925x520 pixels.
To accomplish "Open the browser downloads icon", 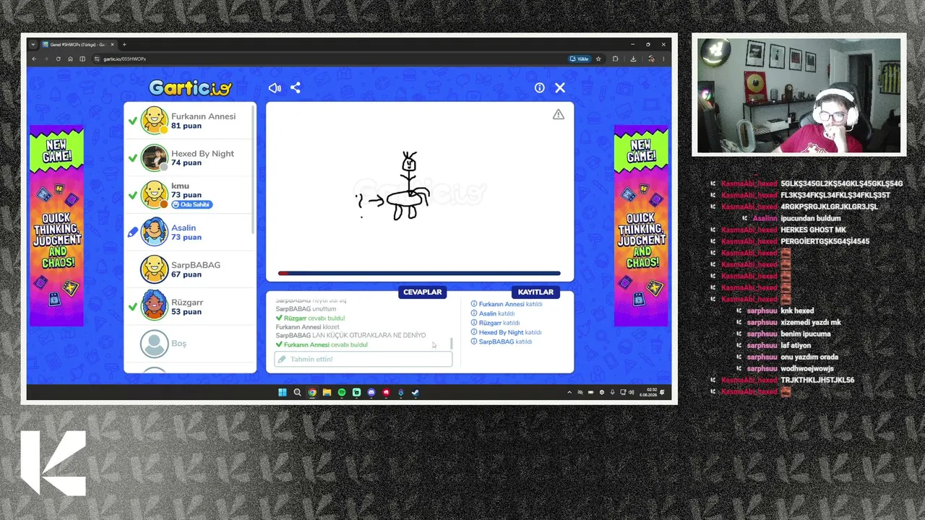I will pos(634,58).
